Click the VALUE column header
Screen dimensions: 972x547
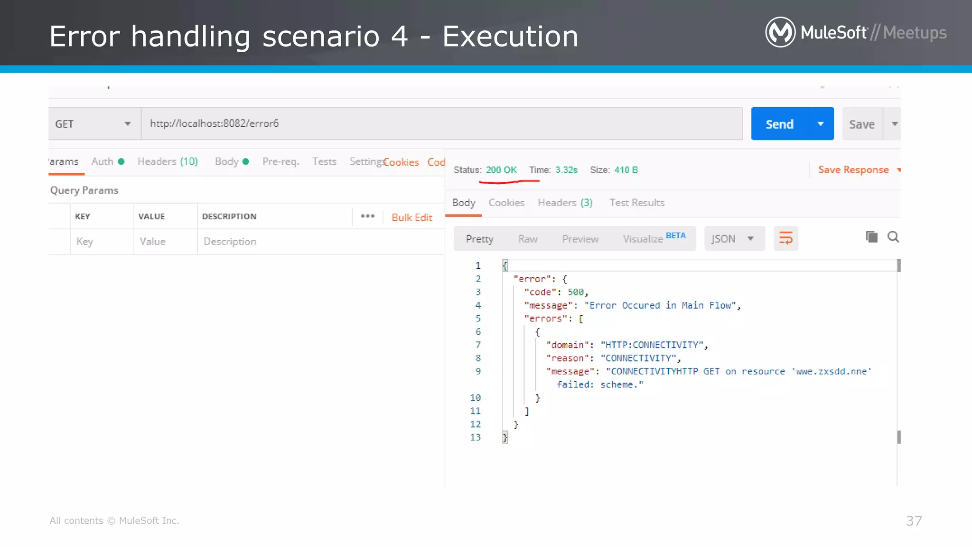click(x=151, y=217)
